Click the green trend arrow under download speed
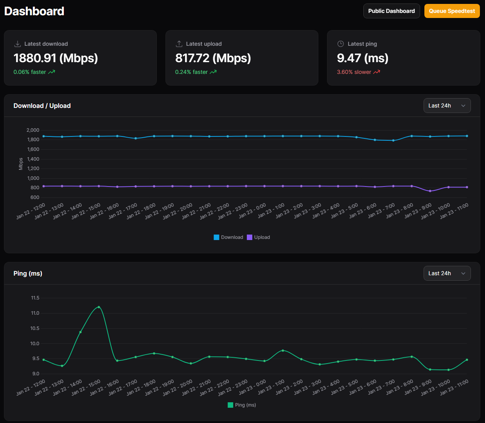The height and width of the screenshot is (423, 485). [52, 72]
